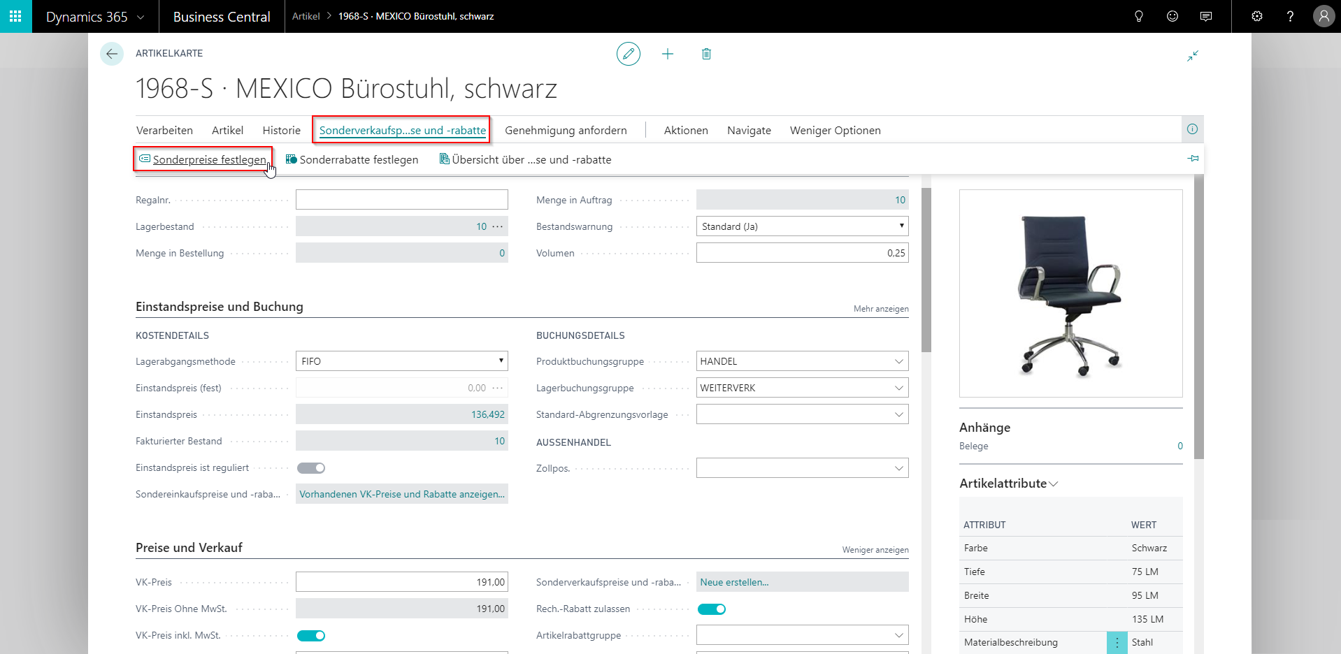
Task: Open Produktbuchungsgruppe HANDEL dropdown
Action: (898, 361)
